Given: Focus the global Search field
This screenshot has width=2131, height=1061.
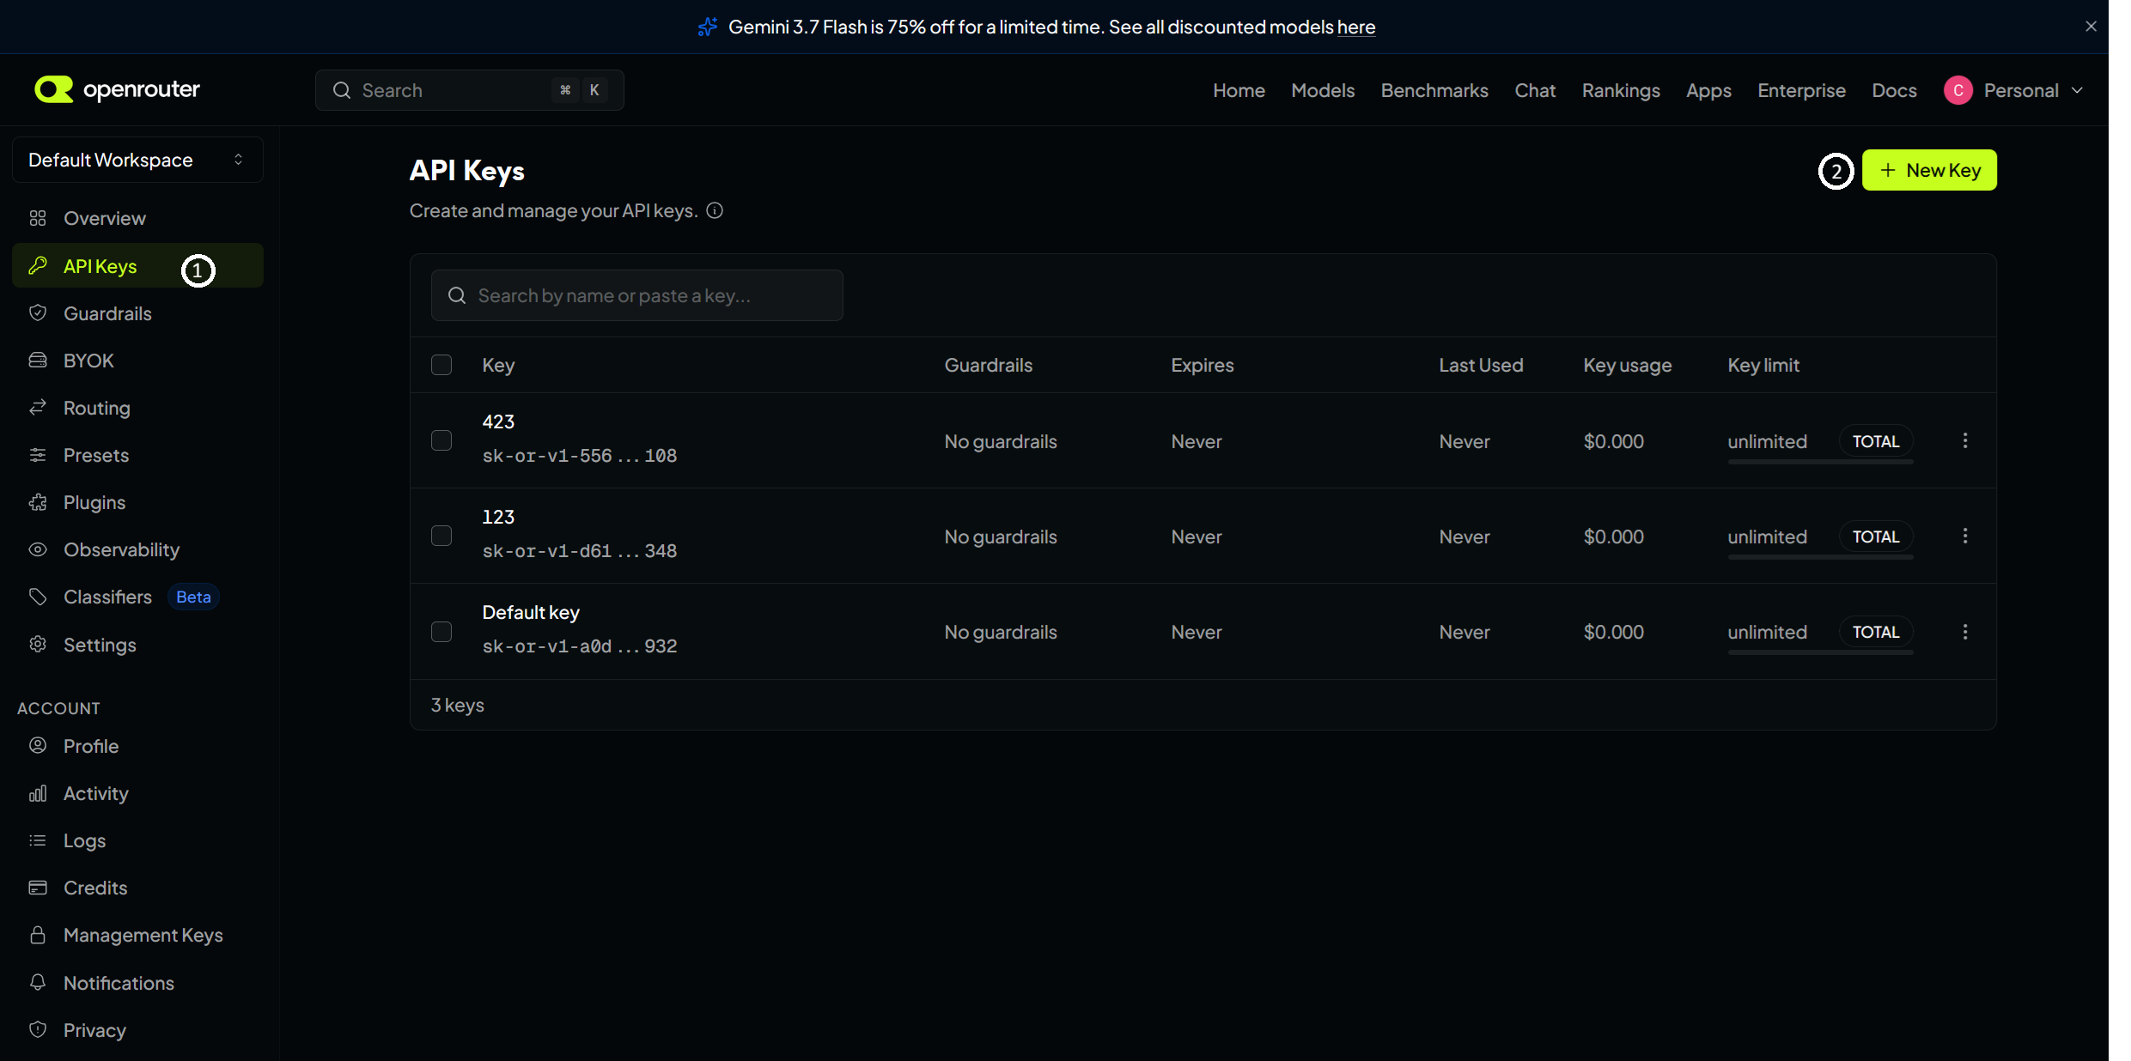Looking at the screenshot, I should pos(469,90).
